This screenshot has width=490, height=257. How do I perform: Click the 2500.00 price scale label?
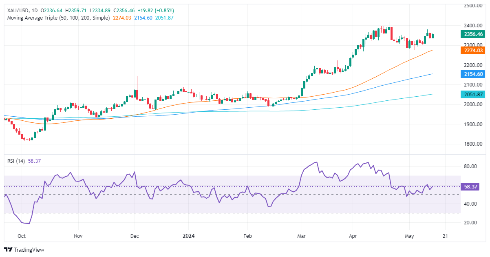(x=473, y=6)
